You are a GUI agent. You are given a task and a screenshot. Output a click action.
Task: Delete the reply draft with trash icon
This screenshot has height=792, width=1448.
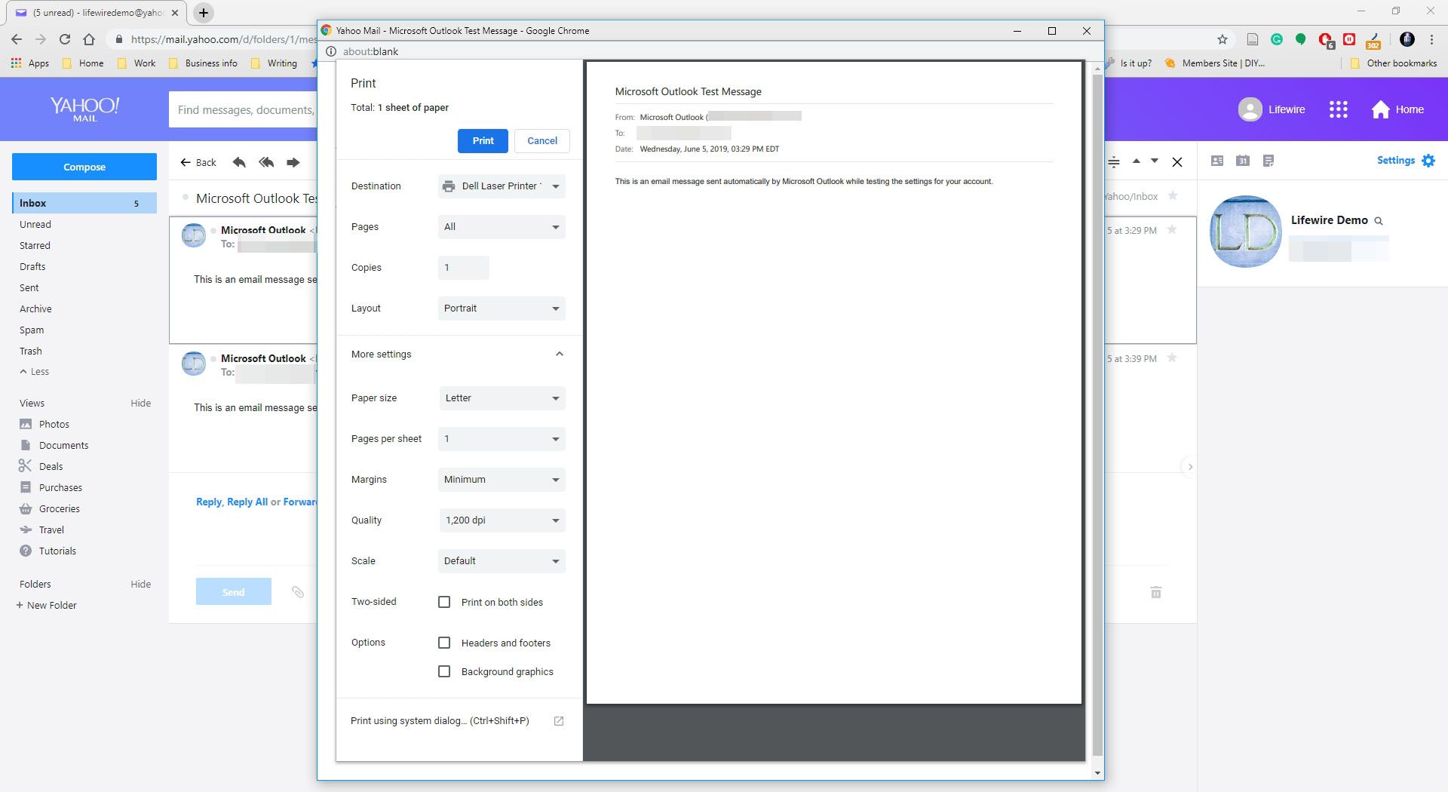click(1156, 592)
